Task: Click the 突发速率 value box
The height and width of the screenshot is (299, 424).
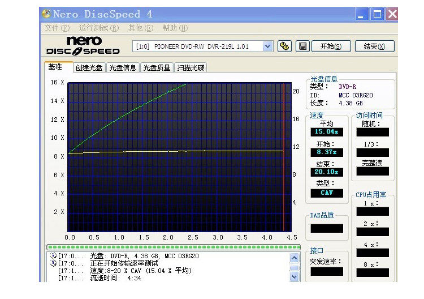Action: [x=327, y=271]
